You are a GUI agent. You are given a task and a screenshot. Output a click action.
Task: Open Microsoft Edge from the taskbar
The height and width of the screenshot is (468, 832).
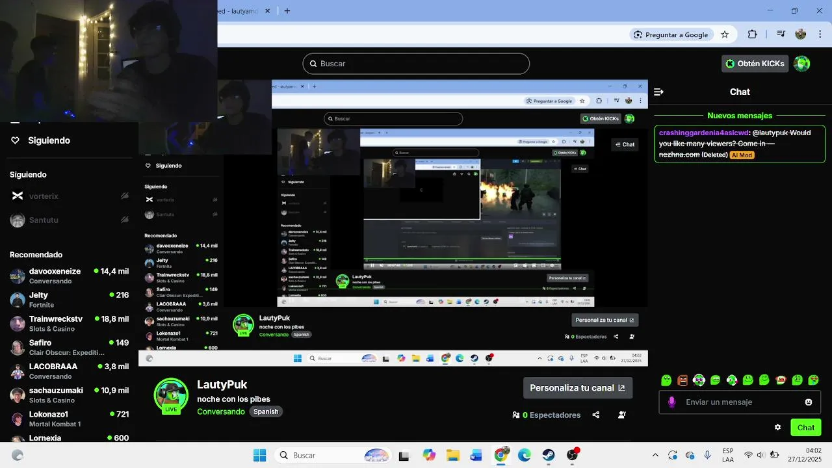coord(525,456)
